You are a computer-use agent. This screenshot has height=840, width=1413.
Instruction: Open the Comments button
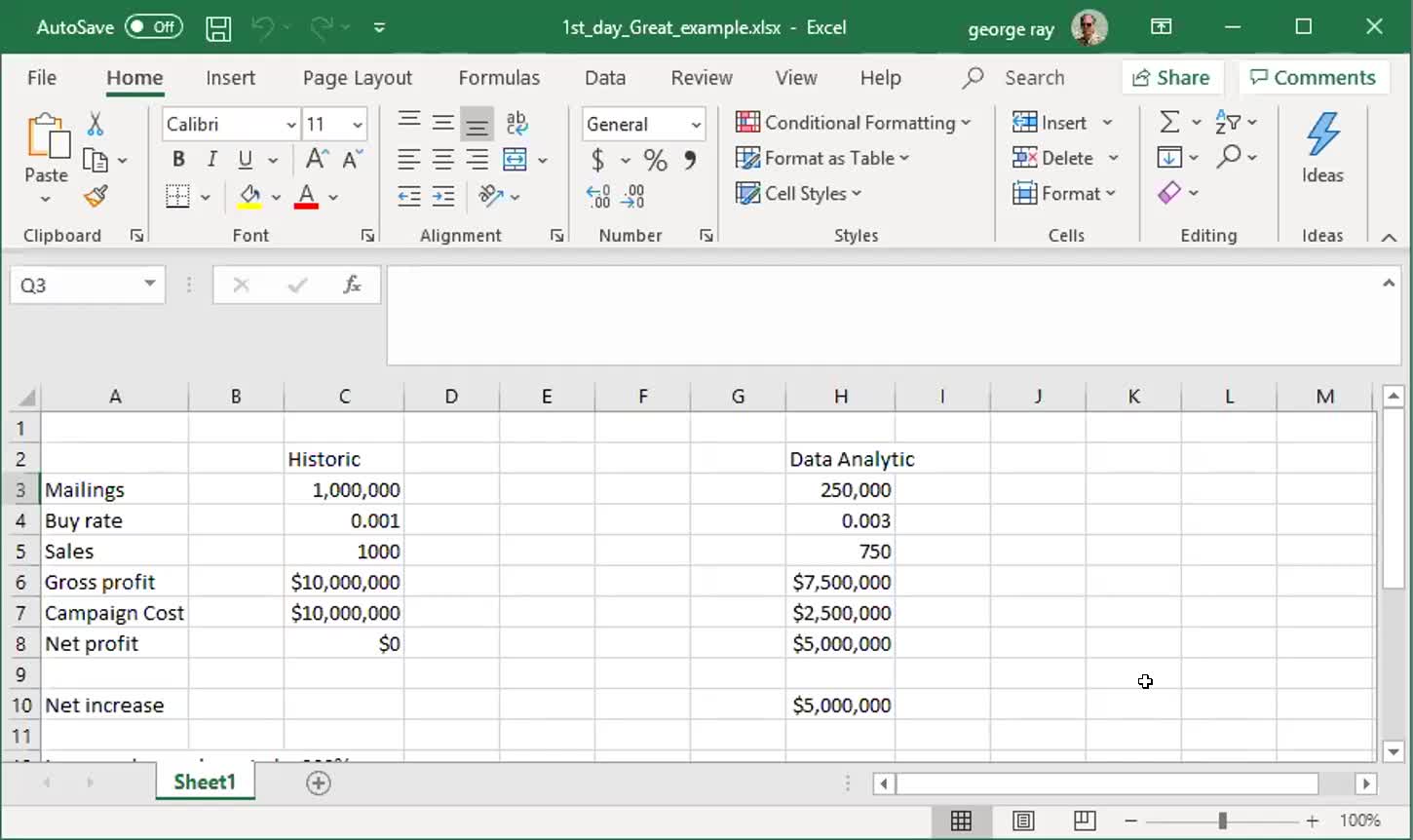(x=1313, y=78)
